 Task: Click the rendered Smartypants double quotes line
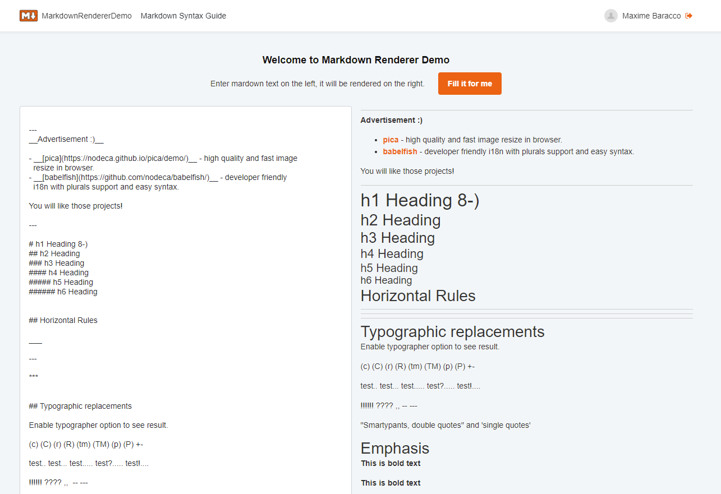pyautogui.click(x=446, y=425)
